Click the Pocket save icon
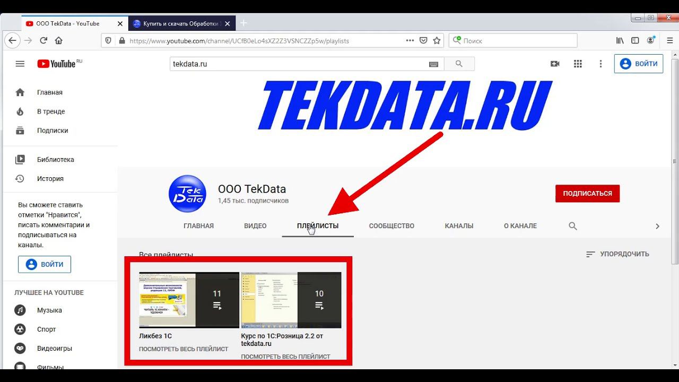679x382 pixels. 423,40
